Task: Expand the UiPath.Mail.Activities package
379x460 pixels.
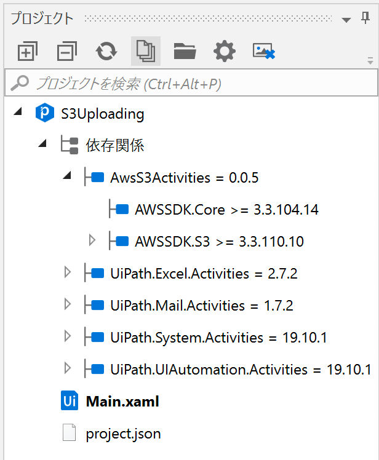Action: tap(68, 304)
